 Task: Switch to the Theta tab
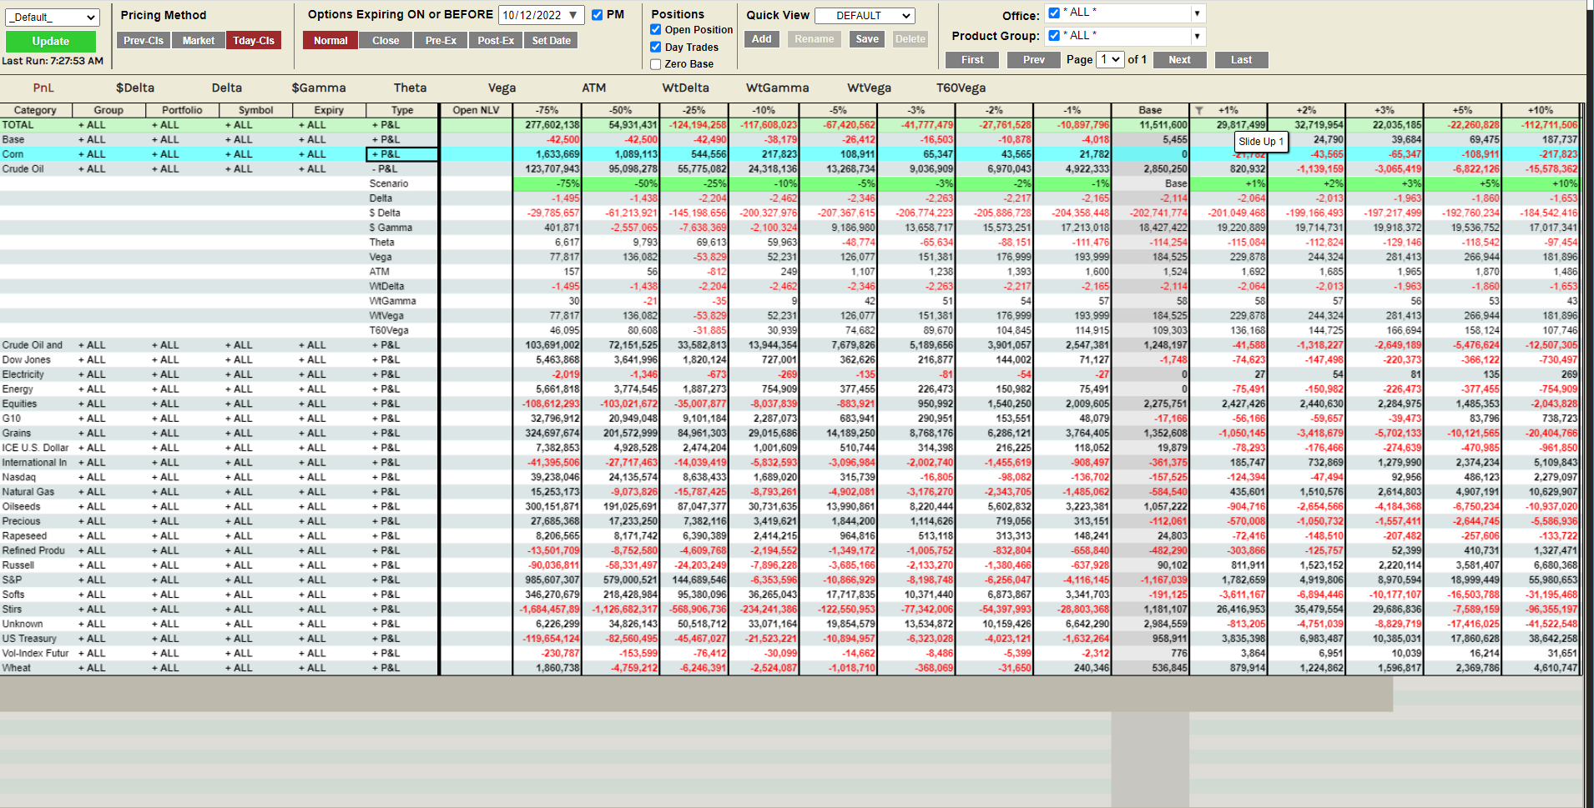coord(411,88)
